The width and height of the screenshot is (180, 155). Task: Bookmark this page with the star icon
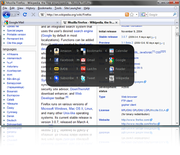132,14
